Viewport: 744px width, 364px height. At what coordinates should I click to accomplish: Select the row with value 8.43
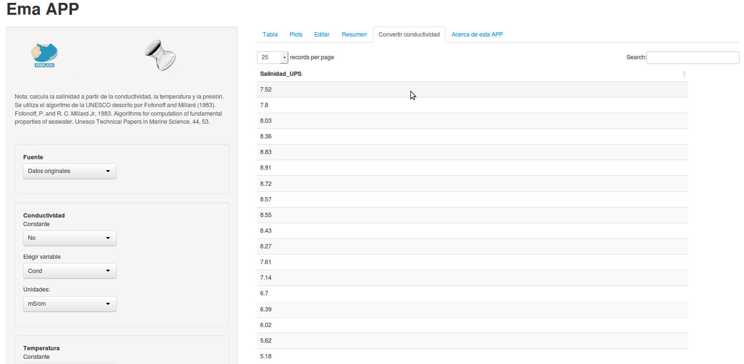472,231
